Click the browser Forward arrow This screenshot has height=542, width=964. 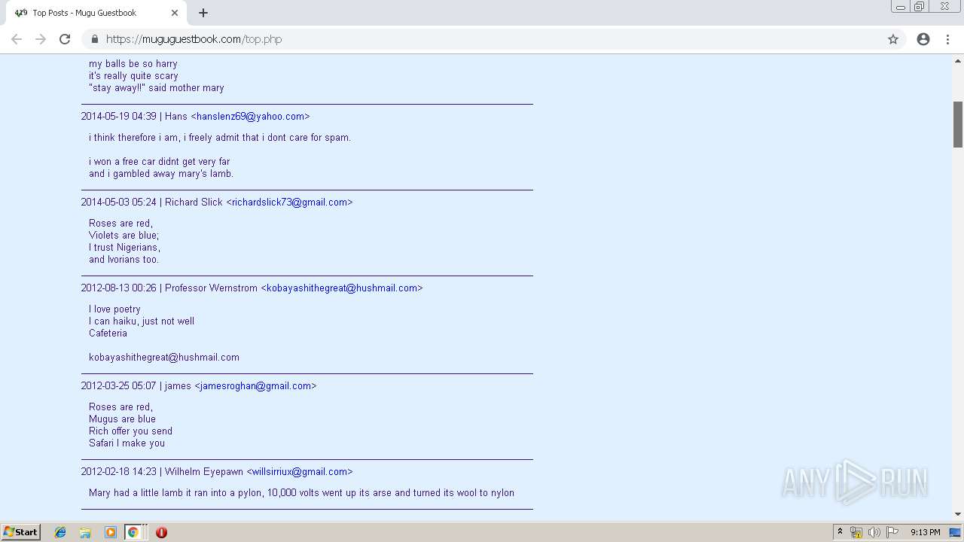tap(41, 39)
